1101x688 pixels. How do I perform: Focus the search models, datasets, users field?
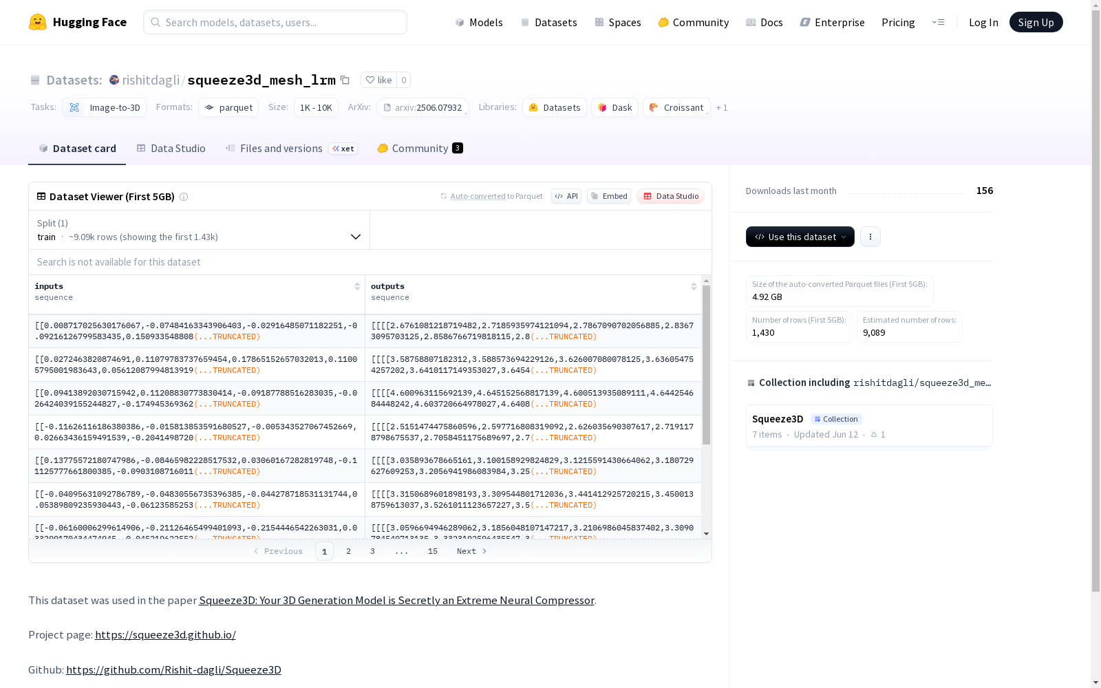275,22
